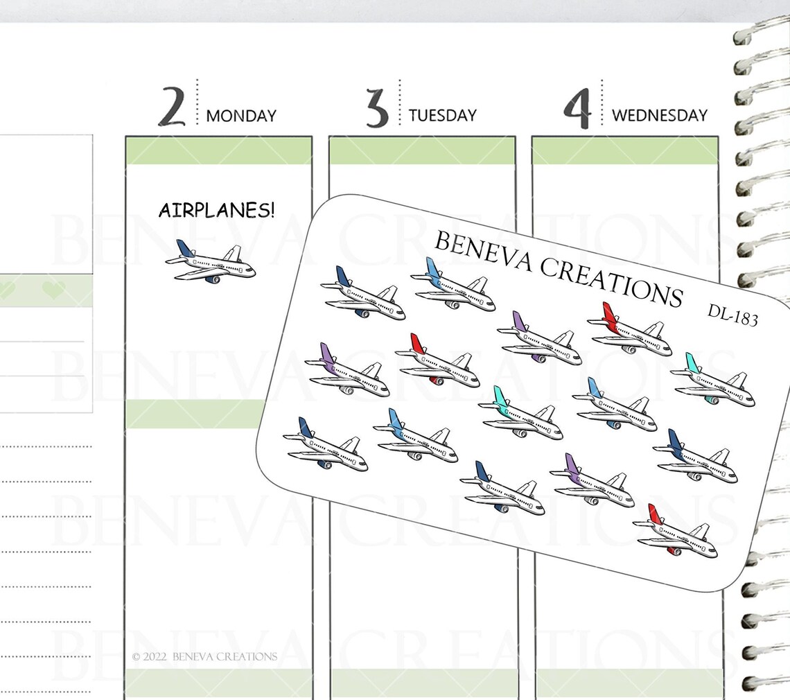The width and height of the screenshot is (790, 700).
Task: Select the navy-tail airplane sticker top left
Action: [360, 295]
